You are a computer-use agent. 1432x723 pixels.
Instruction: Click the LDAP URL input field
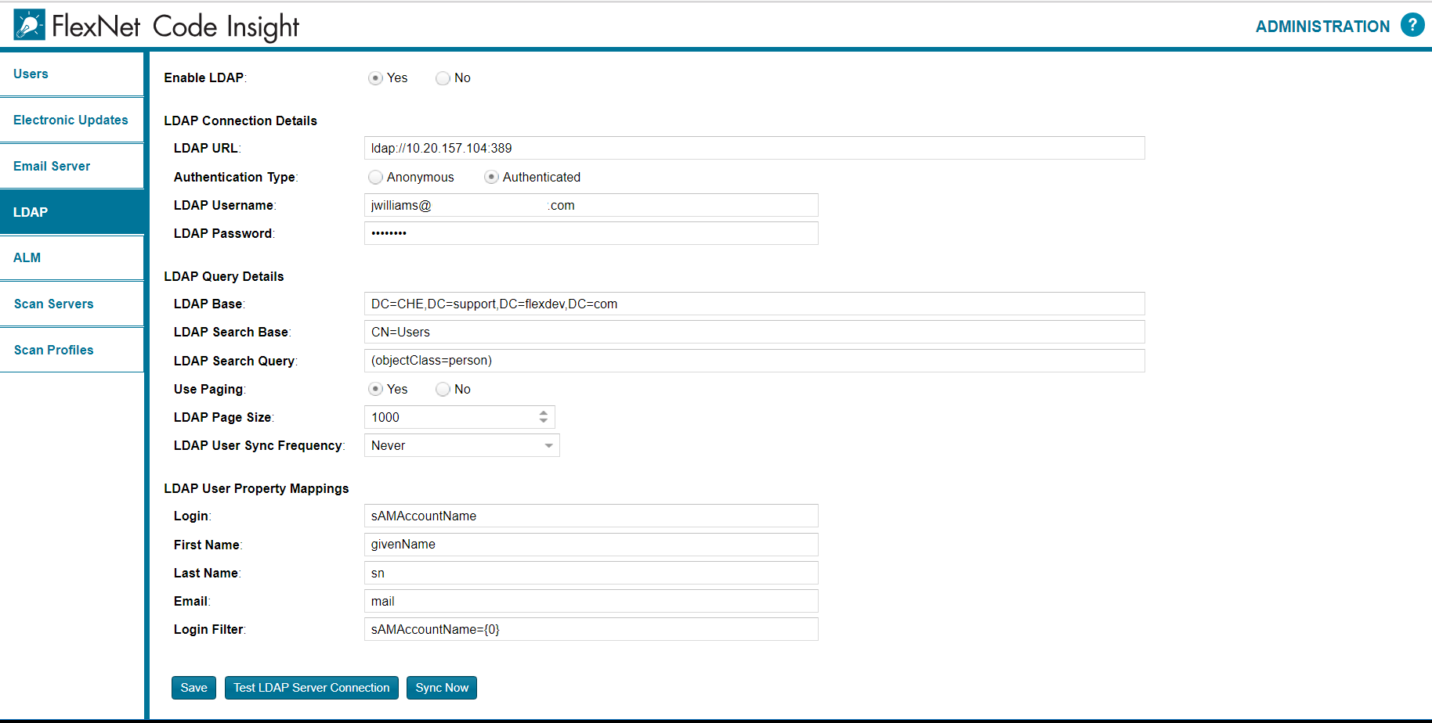pos(754,148)
